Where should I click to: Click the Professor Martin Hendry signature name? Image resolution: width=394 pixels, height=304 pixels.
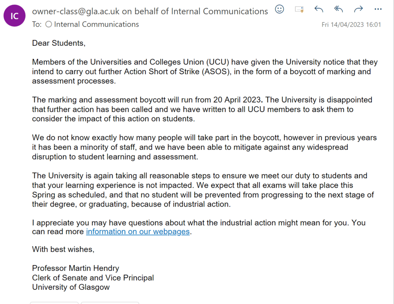click(x=76, y=268)
